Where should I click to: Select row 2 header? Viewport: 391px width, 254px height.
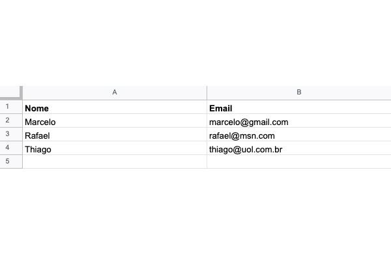pos(11,120)
